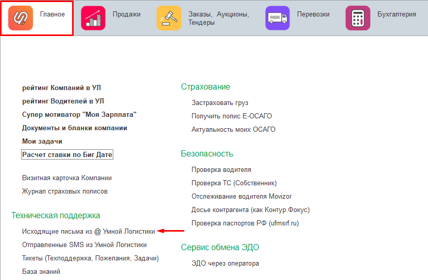The height and width of the screenshot is (280, 428).
Task: Open Расчет ставки по Биг Дате
Action: point(67,154)
